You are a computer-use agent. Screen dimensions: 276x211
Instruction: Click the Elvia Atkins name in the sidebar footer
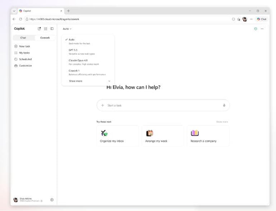(x=26, y=198)
